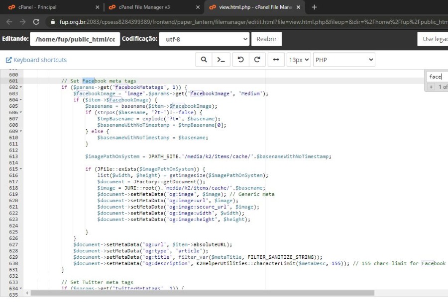Fold the Twitter block at line 634

21,289
